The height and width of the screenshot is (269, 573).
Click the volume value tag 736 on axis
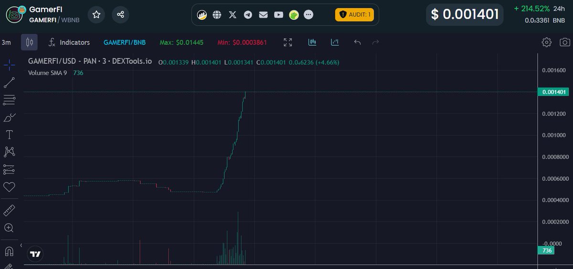[547, 250]
